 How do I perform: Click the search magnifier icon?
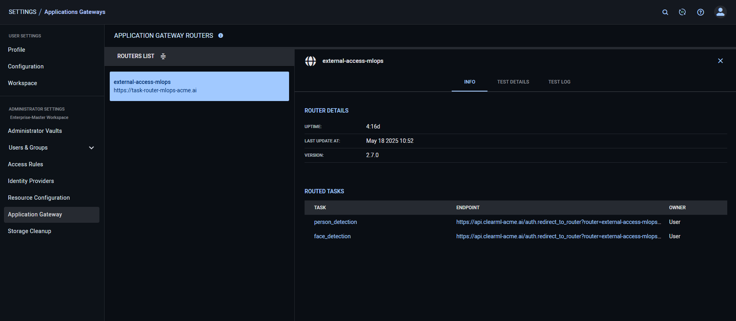pyautogui.click(x=665, y=12)
